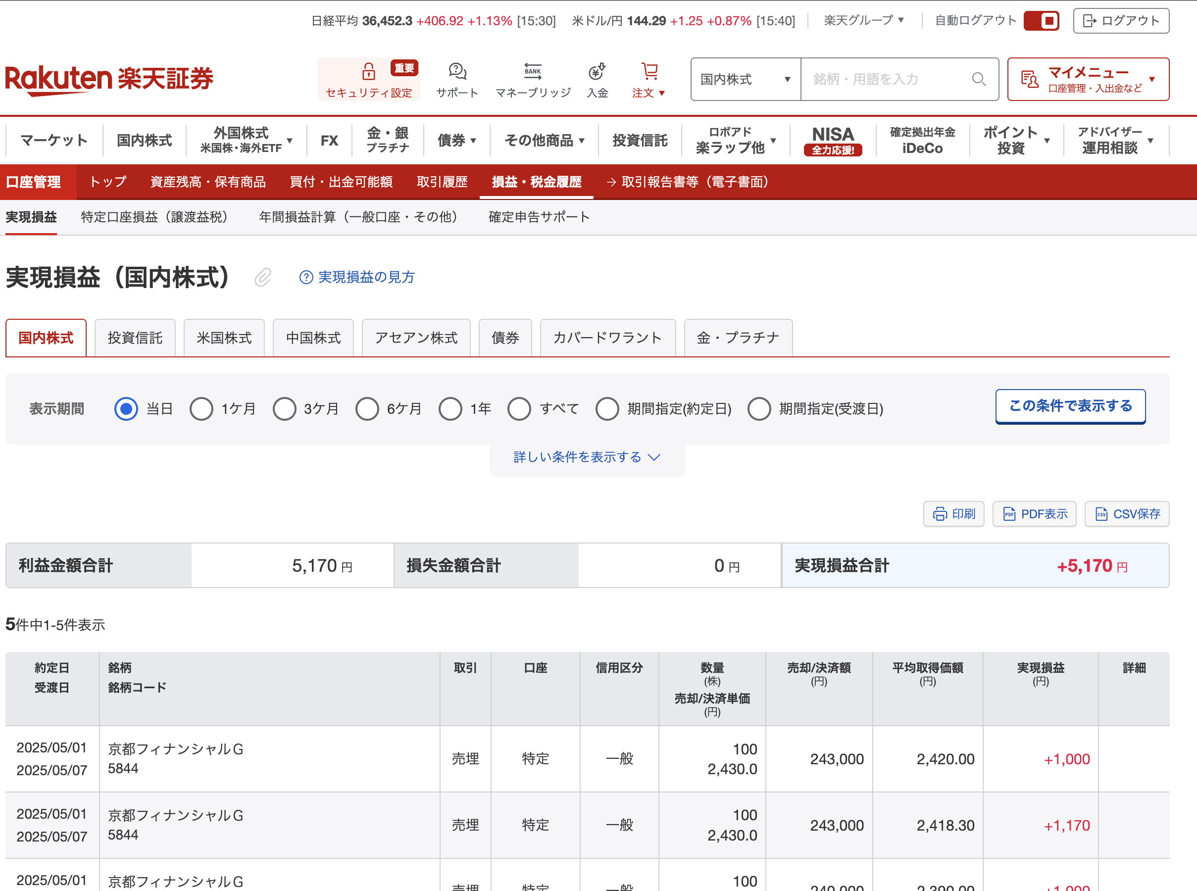Click the 5件中1-5件表示 count text
The height and width of the screenshot is (891, 1197).
click(55, 625)
